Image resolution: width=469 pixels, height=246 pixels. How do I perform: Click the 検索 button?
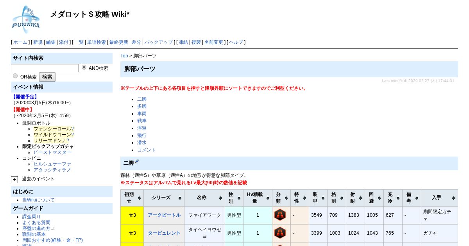pos(47,77)
